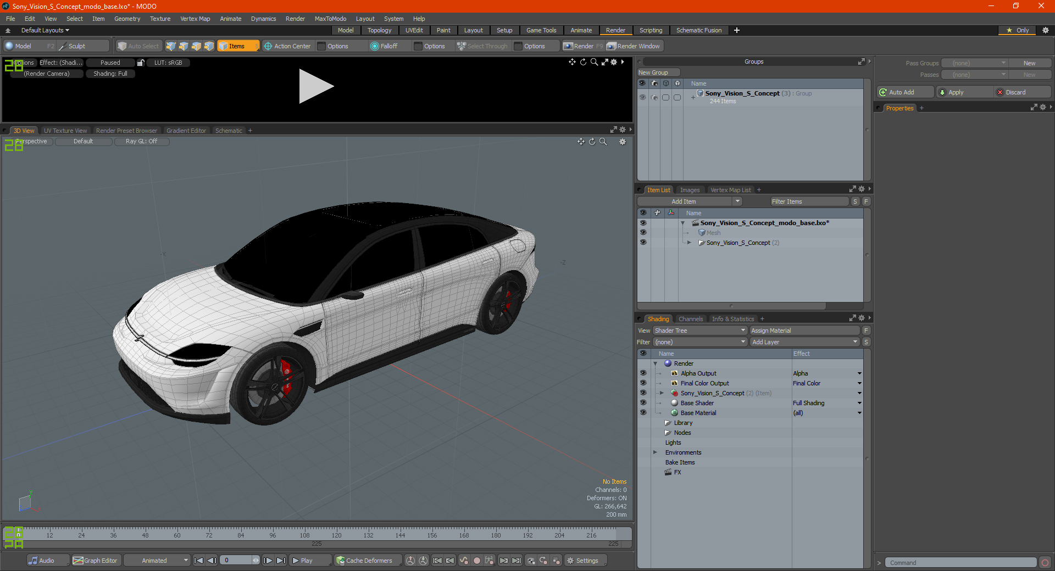Click the Cache Deformers button
Screen dimensions: 1055x571
click(x=367, y=561)
